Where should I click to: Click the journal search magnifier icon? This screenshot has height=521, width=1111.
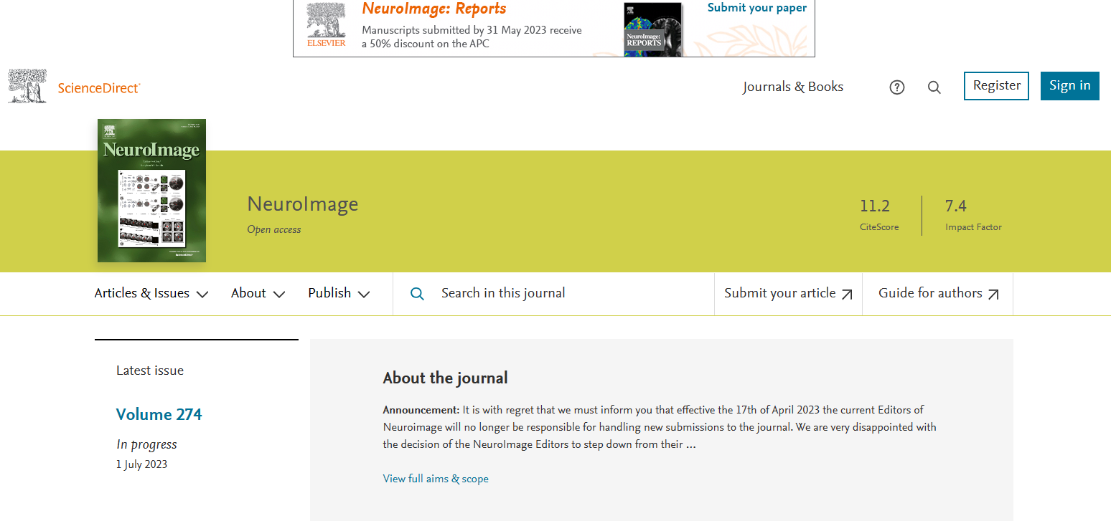417,293
